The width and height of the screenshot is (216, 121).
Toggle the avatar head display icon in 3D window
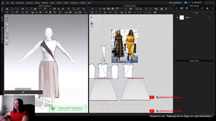click(x=7, y=20)
